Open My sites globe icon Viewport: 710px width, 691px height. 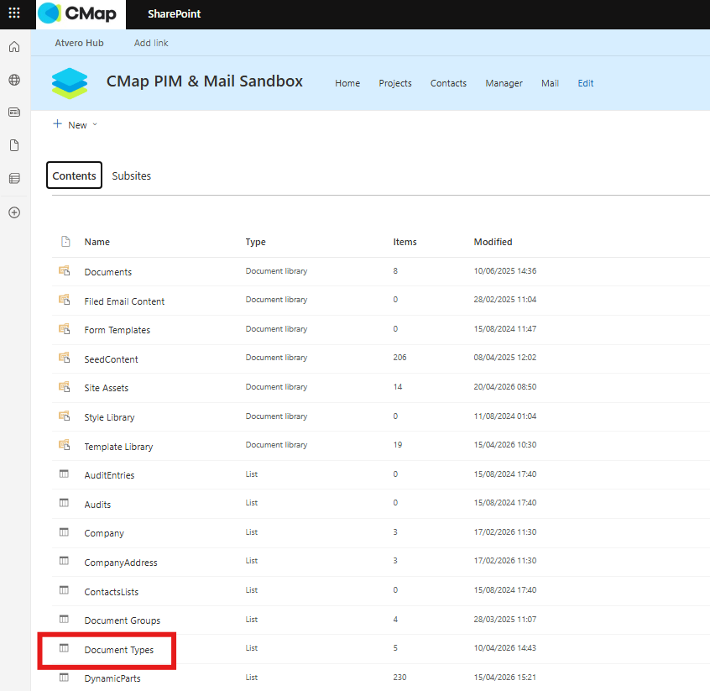coord(14,80)
